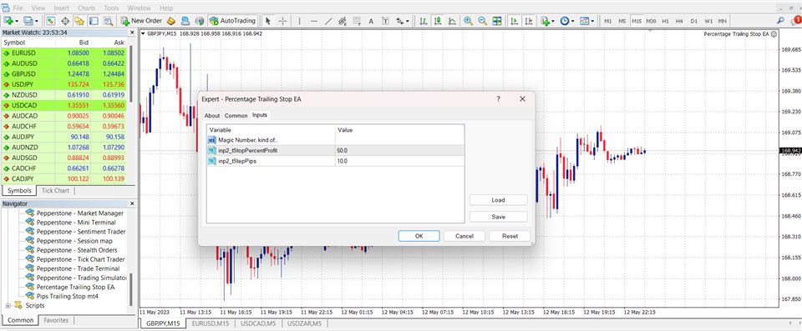Viewport: 802px width, 331px height.
Task: Open the Charts menu
Action: 86,8
